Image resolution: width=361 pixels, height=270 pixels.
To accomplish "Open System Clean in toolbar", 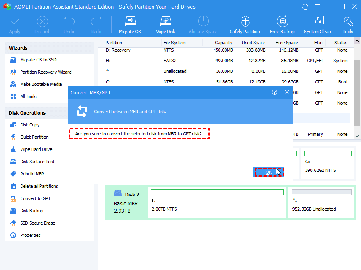I will [x=317, y=25].
